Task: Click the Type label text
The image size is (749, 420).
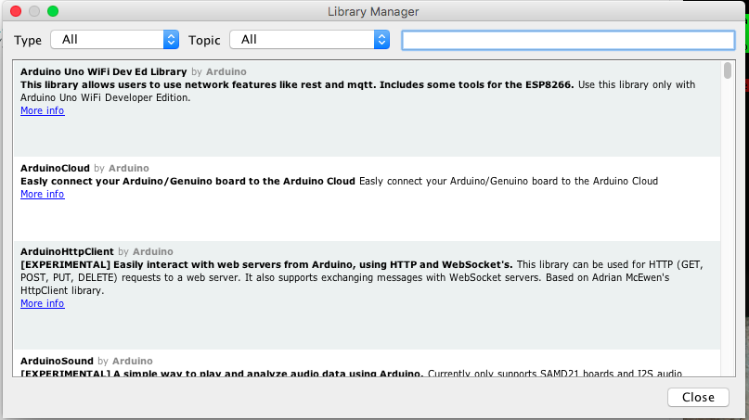Action: 28,41
